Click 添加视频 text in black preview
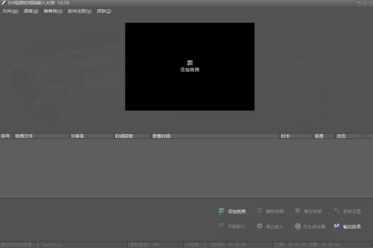The image size is (373, 248). (190, 70)
